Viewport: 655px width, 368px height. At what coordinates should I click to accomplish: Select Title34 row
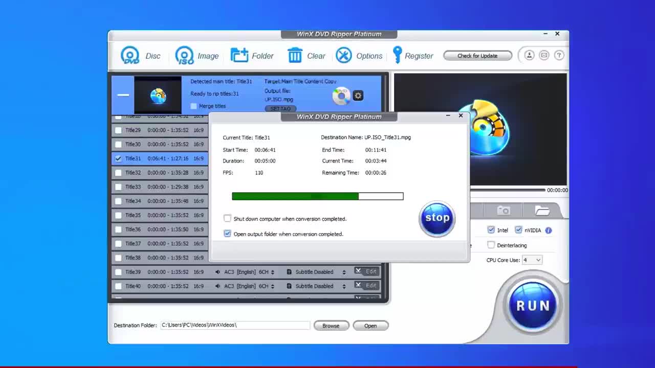tap(160, 201)
